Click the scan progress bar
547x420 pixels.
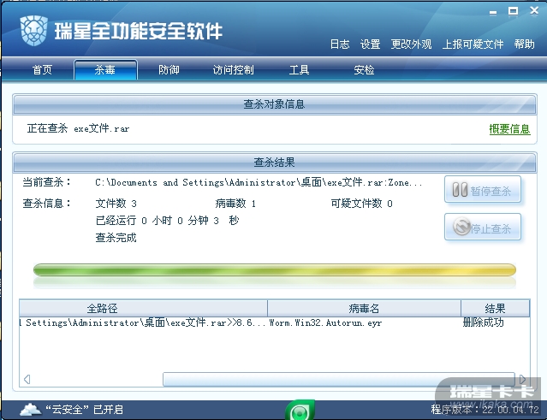tap(275, 269)
